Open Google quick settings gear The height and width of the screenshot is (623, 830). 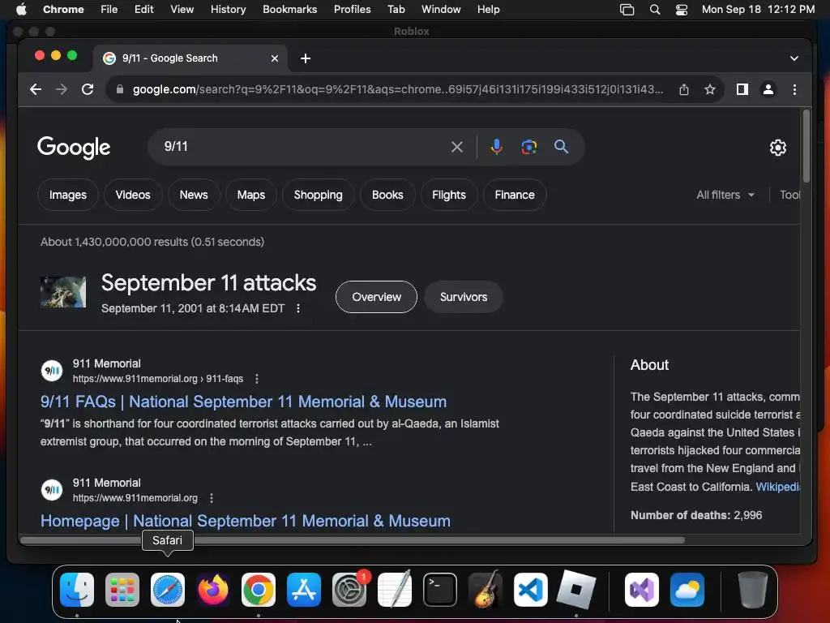[777, 148]
